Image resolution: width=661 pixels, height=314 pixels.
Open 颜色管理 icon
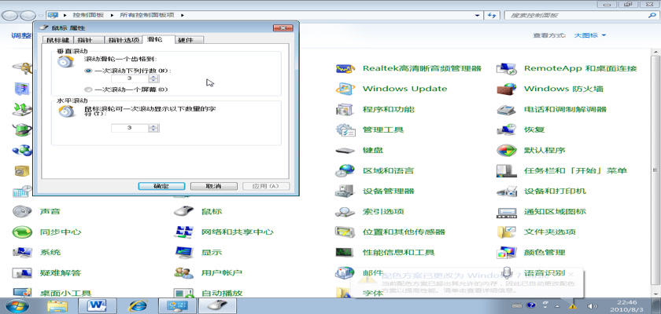(506, 252)
